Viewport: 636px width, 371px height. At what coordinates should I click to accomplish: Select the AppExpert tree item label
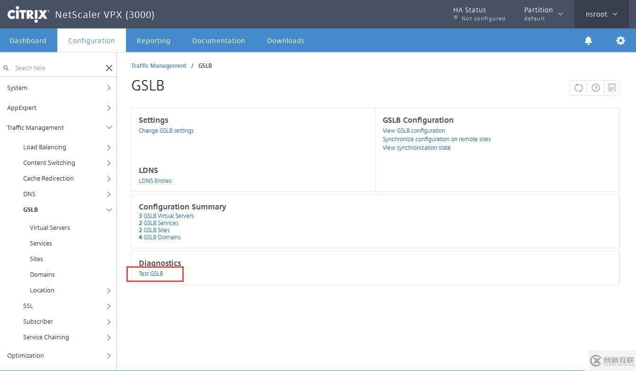(22, 108)
